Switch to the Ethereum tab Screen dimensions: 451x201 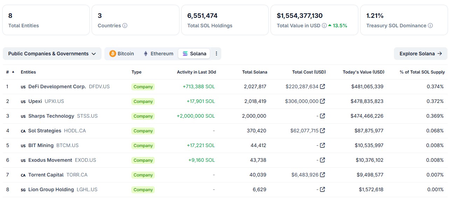pyautogui.click(x=158, y=54)
